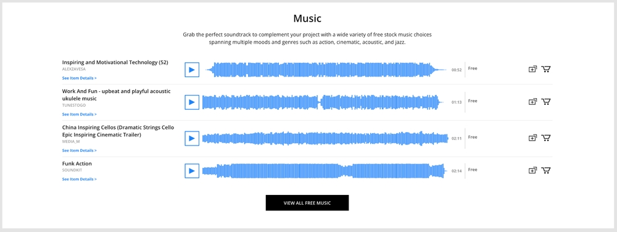Viewport: 617px width, 232px height.
Task: Add China Inspiring Cellos to cart
Action: point(546,138)
